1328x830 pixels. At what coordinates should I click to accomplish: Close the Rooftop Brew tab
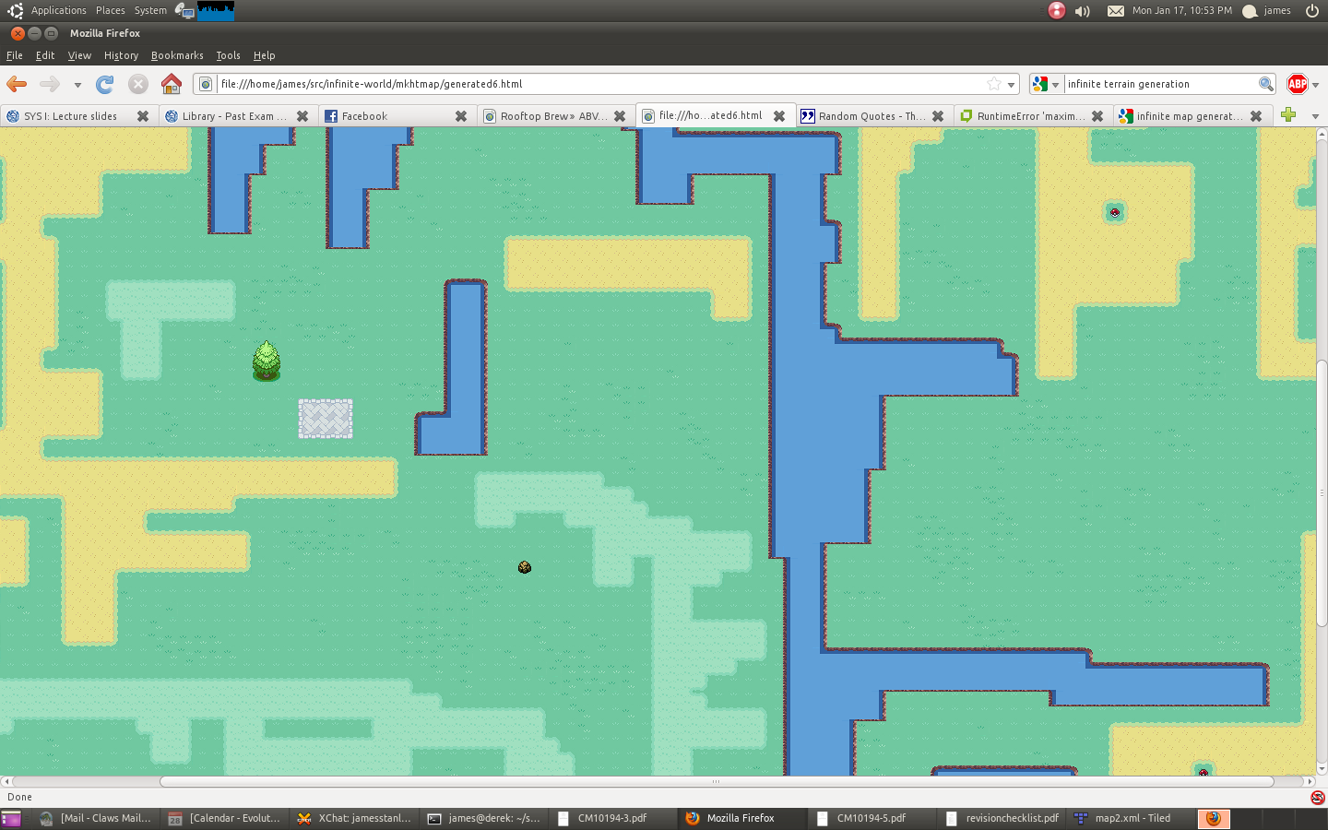(620, 116)
